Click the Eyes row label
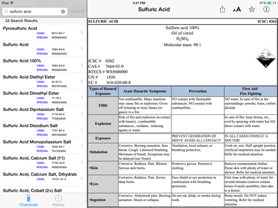Image resolution: width=278 pixels, height=208 pixels. pyautogui.click(x=94, y=184)
